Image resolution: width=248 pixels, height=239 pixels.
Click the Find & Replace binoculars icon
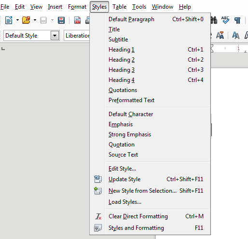(x=214, y=20)
